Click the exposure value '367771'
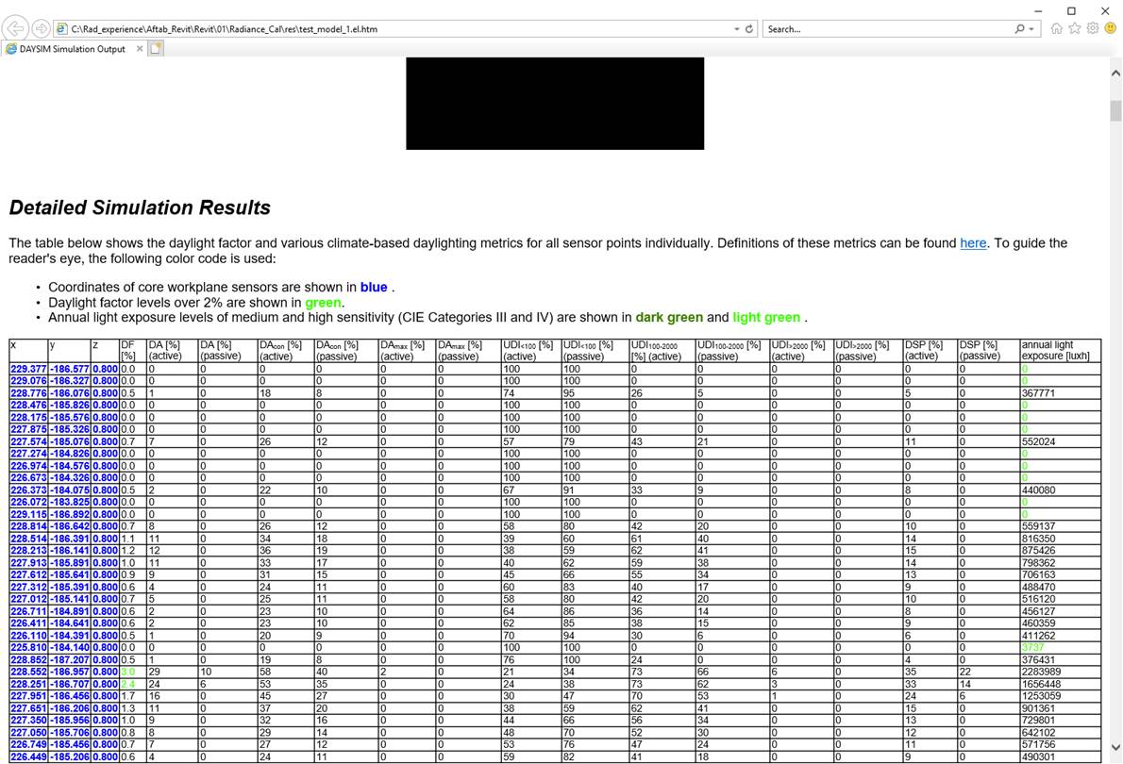Viewport: 1123px width, 764px height. (1038, 393)
